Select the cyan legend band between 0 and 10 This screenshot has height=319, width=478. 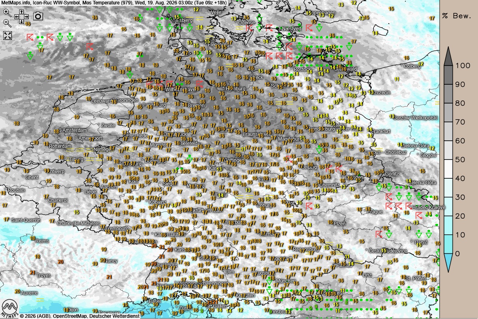coord(448,244)
